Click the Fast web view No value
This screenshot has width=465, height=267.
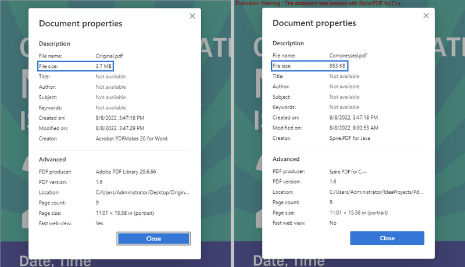332,223
